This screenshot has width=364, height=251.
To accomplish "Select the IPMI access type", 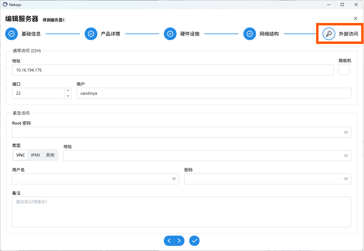I will tap(35, 155).
